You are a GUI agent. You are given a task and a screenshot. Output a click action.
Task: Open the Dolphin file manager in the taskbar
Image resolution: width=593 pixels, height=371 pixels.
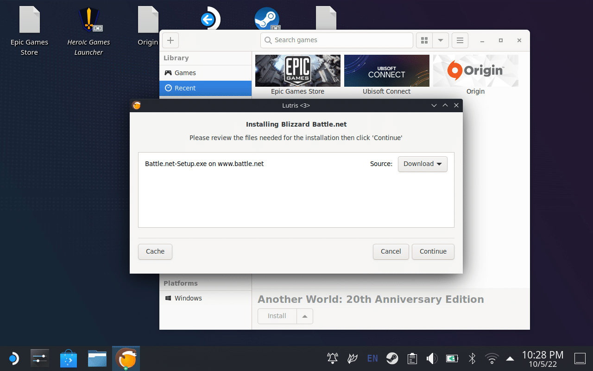(97, 358)
